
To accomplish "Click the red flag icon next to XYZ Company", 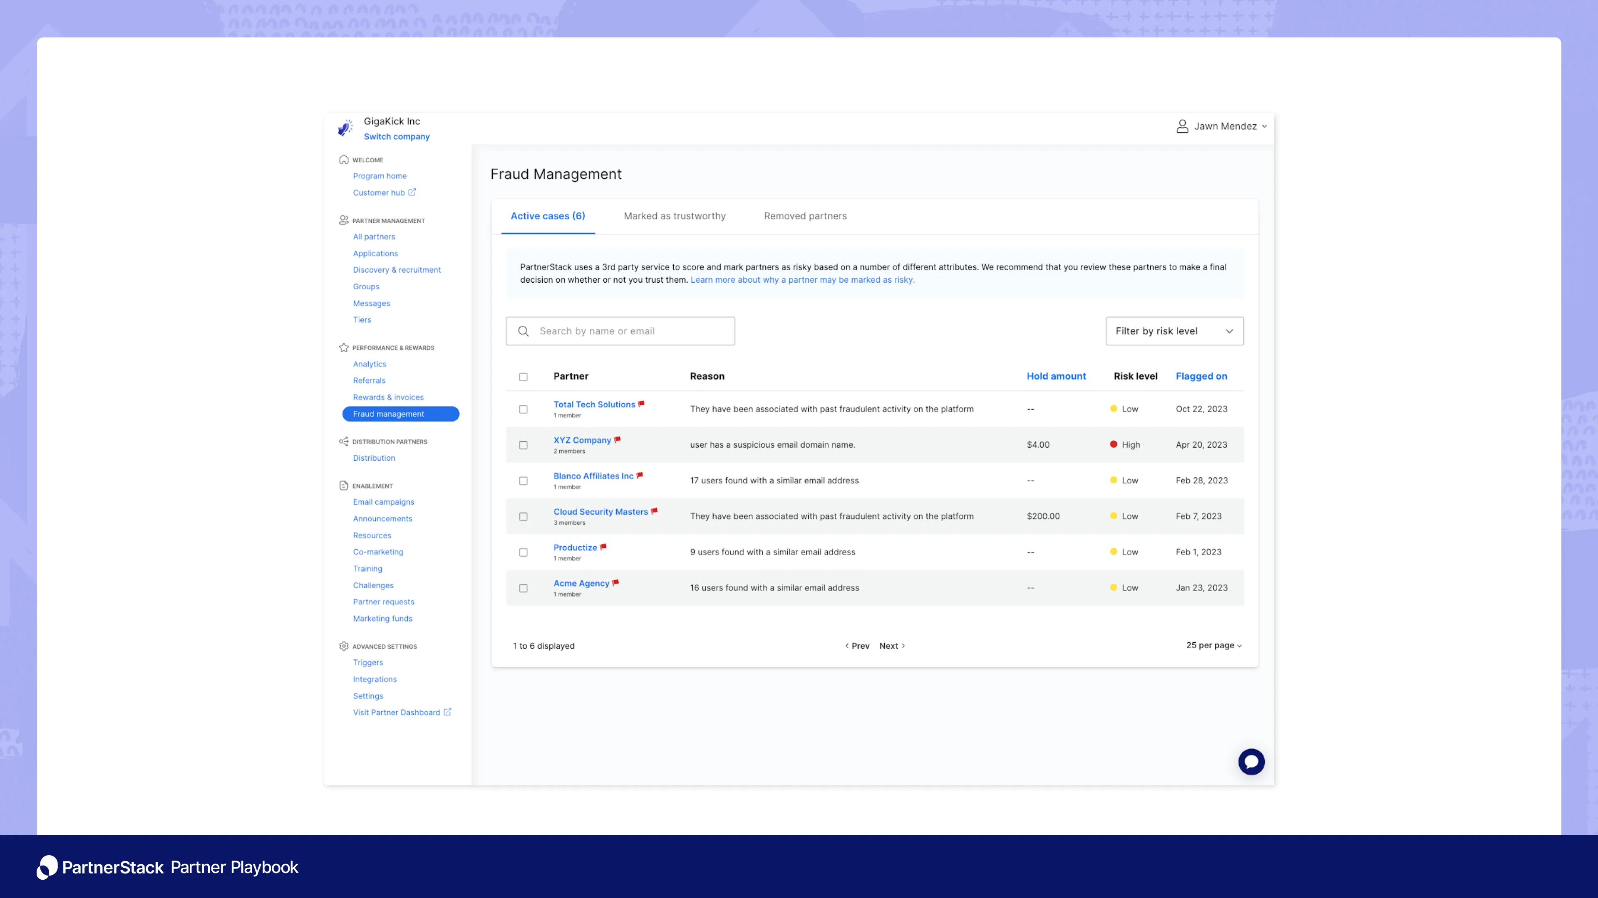I will click(617, 440).
